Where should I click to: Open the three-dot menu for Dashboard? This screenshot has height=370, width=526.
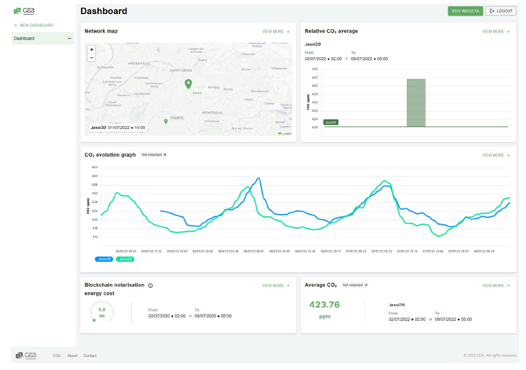pos(69,38)
